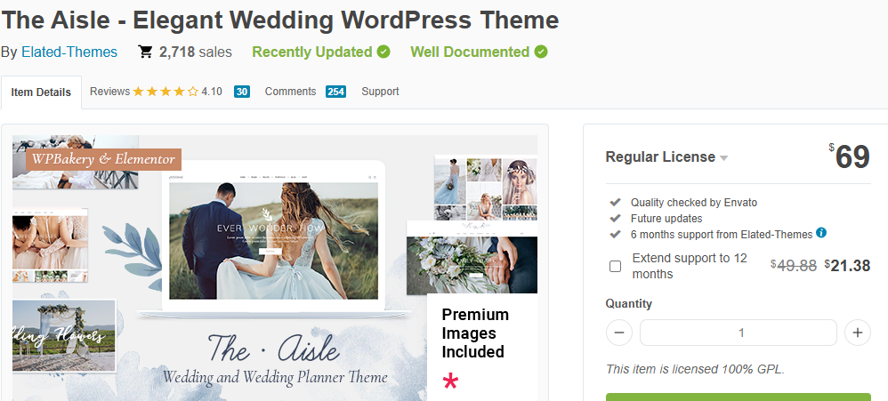
Task: Open the Reviews tab
Action: click(x=109, y=92)
